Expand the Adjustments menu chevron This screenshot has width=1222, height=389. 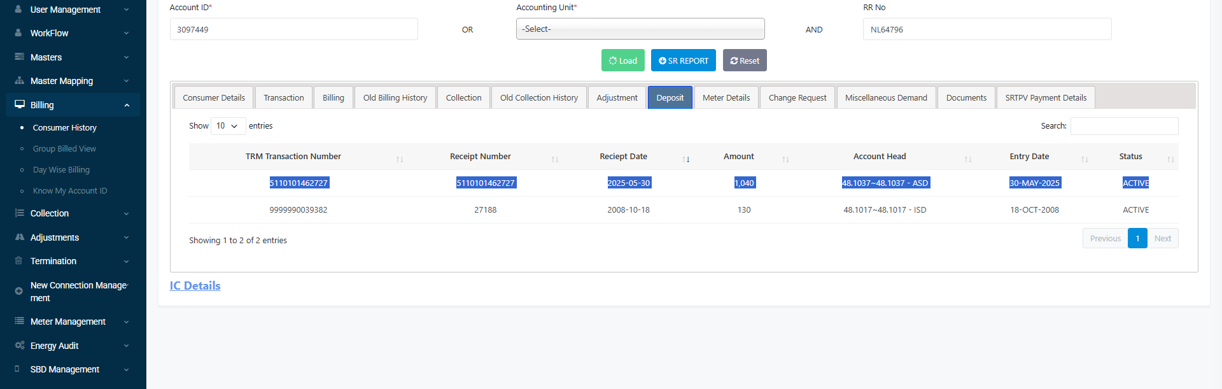pyautogui.click(x=126, y=237)
